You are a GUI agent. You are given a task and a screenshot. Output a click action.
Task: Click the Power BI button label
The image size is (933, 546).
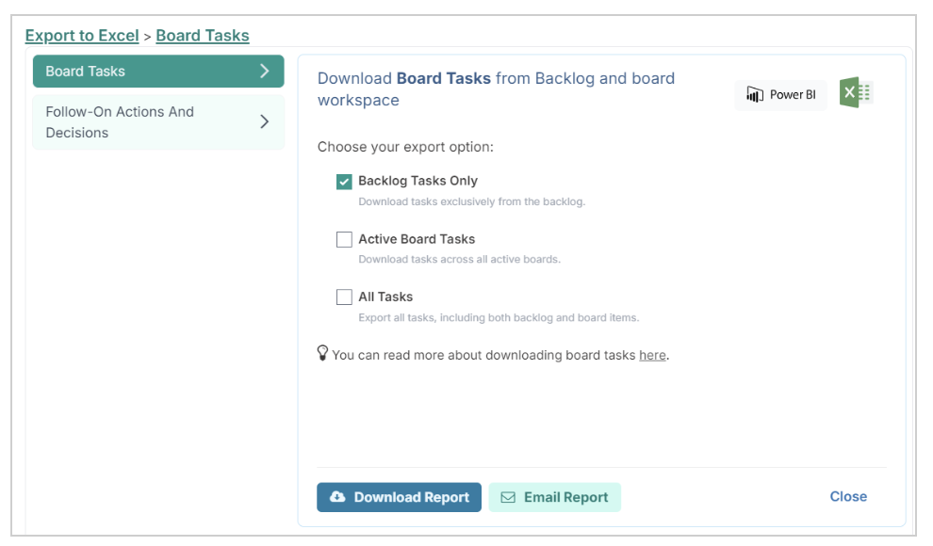793,94
